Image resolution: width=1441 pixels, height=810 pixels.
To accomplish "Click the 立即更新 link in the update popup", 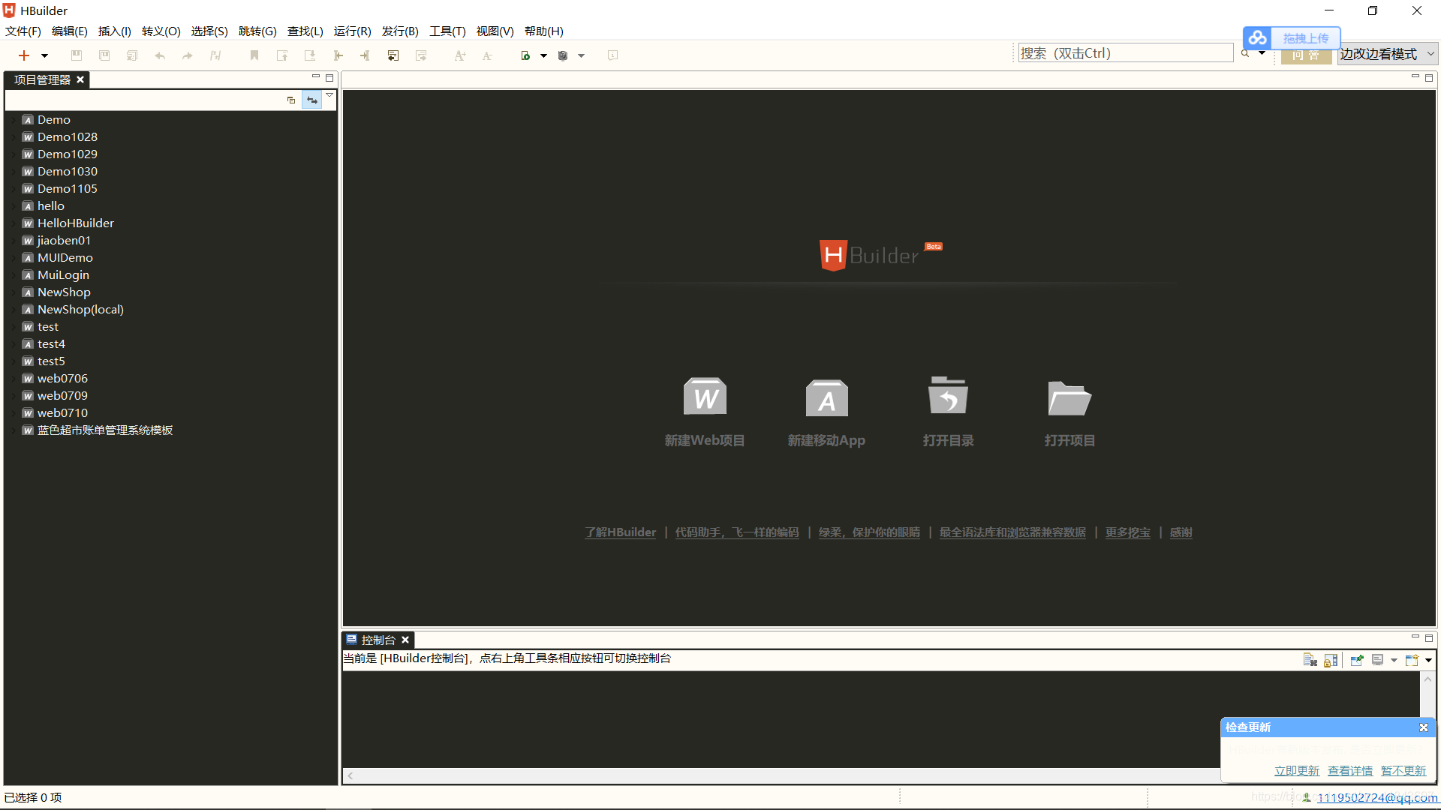I will coord(1296,771).
